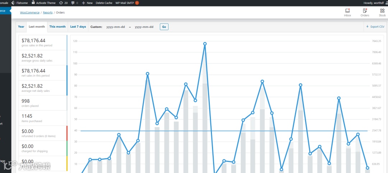Image resolution: width=388 pixels, height=173 pixels.
Task: Open the comments bubble icon
Action: coord(73,3)
